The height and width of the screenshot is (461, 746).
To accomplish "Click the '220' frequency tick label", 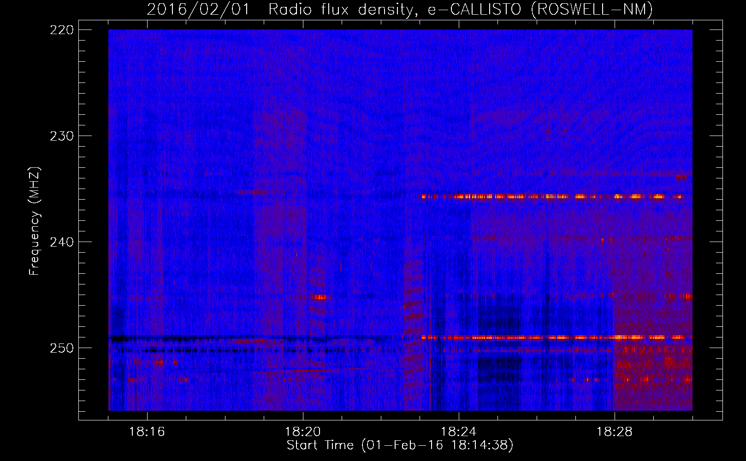I will (x=61, y=30).
